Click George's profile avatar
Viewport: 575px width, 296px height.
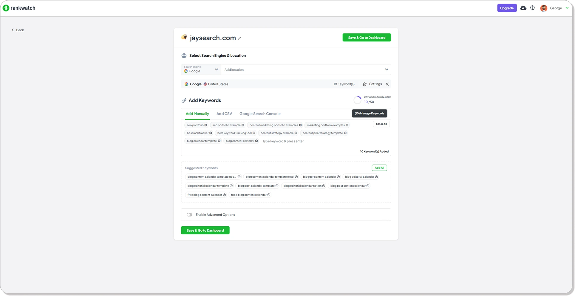point(544,8)
